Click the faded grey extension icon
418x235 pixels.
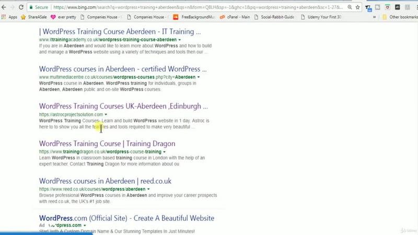(407, 7)
